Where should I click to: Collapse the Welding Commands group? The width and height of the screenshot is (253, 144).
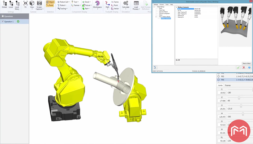pyautogui.click(x=176, y=7)
